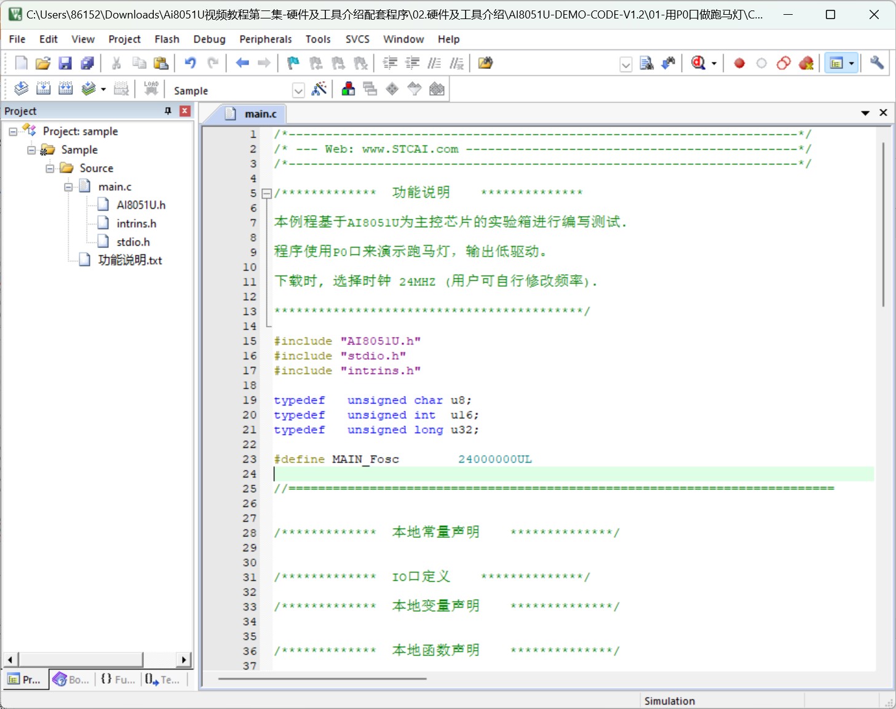
Task: Select AI8051U.h in the project tree
Action: coord(141,205)
